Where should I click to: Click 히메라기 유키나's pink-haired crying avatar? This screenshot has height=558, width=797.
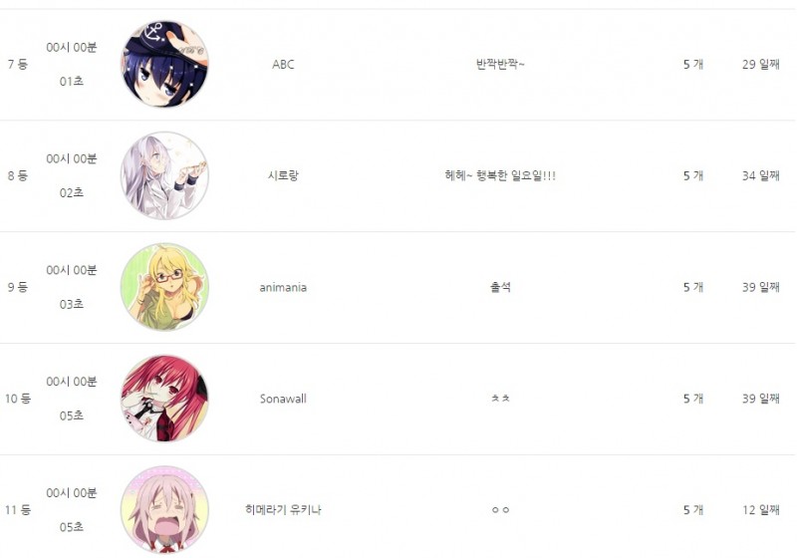pos(164,509)
